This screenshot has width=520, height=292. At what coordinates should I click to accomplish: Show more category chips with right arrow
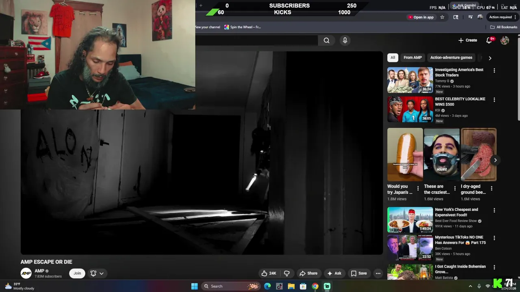[490, 58]
